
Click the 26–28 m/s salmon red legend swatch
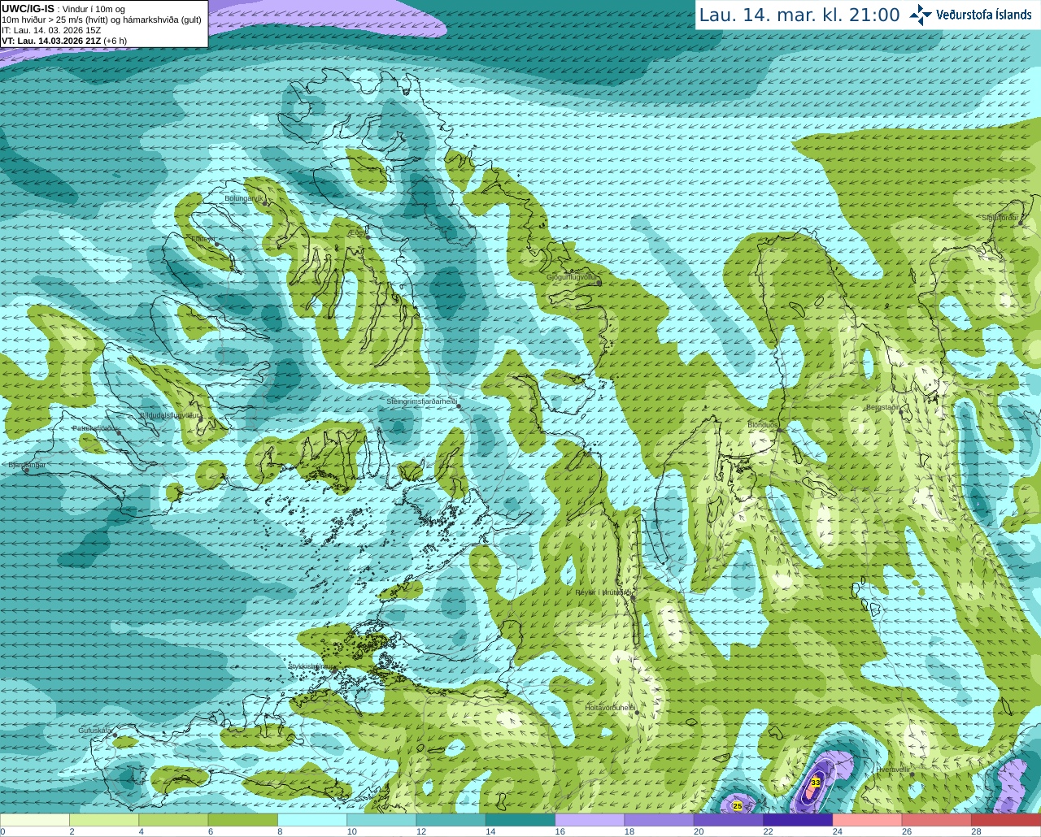point(937,820)
